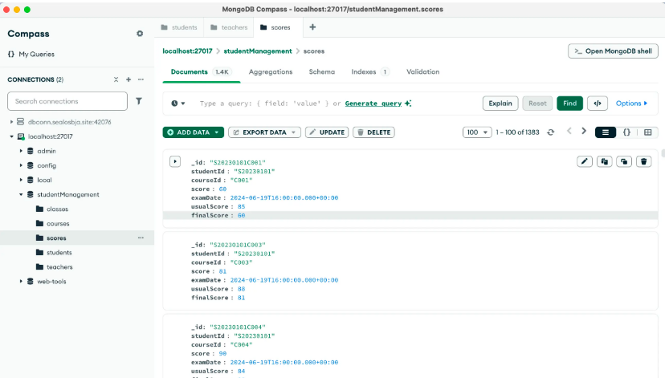
Task: Open the Schema tab
Action: tap(322, 72)
